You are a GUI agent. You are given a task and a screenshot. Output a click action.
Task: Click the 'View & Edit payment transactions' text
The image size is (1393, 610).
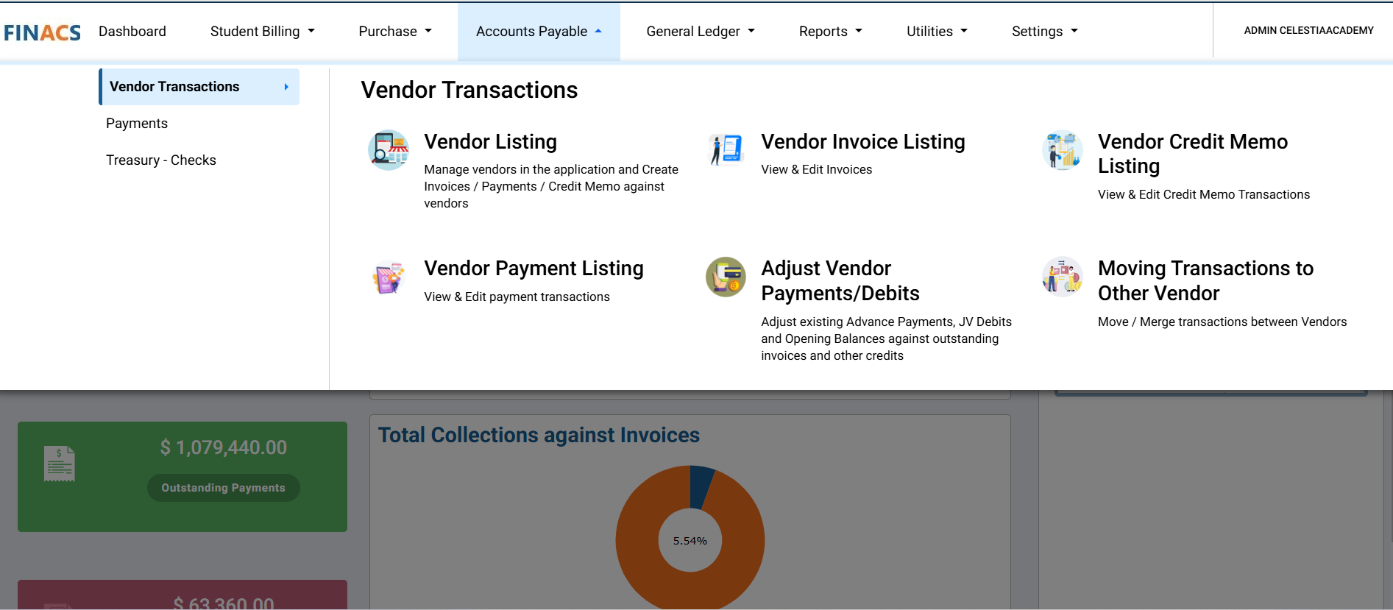517,297
